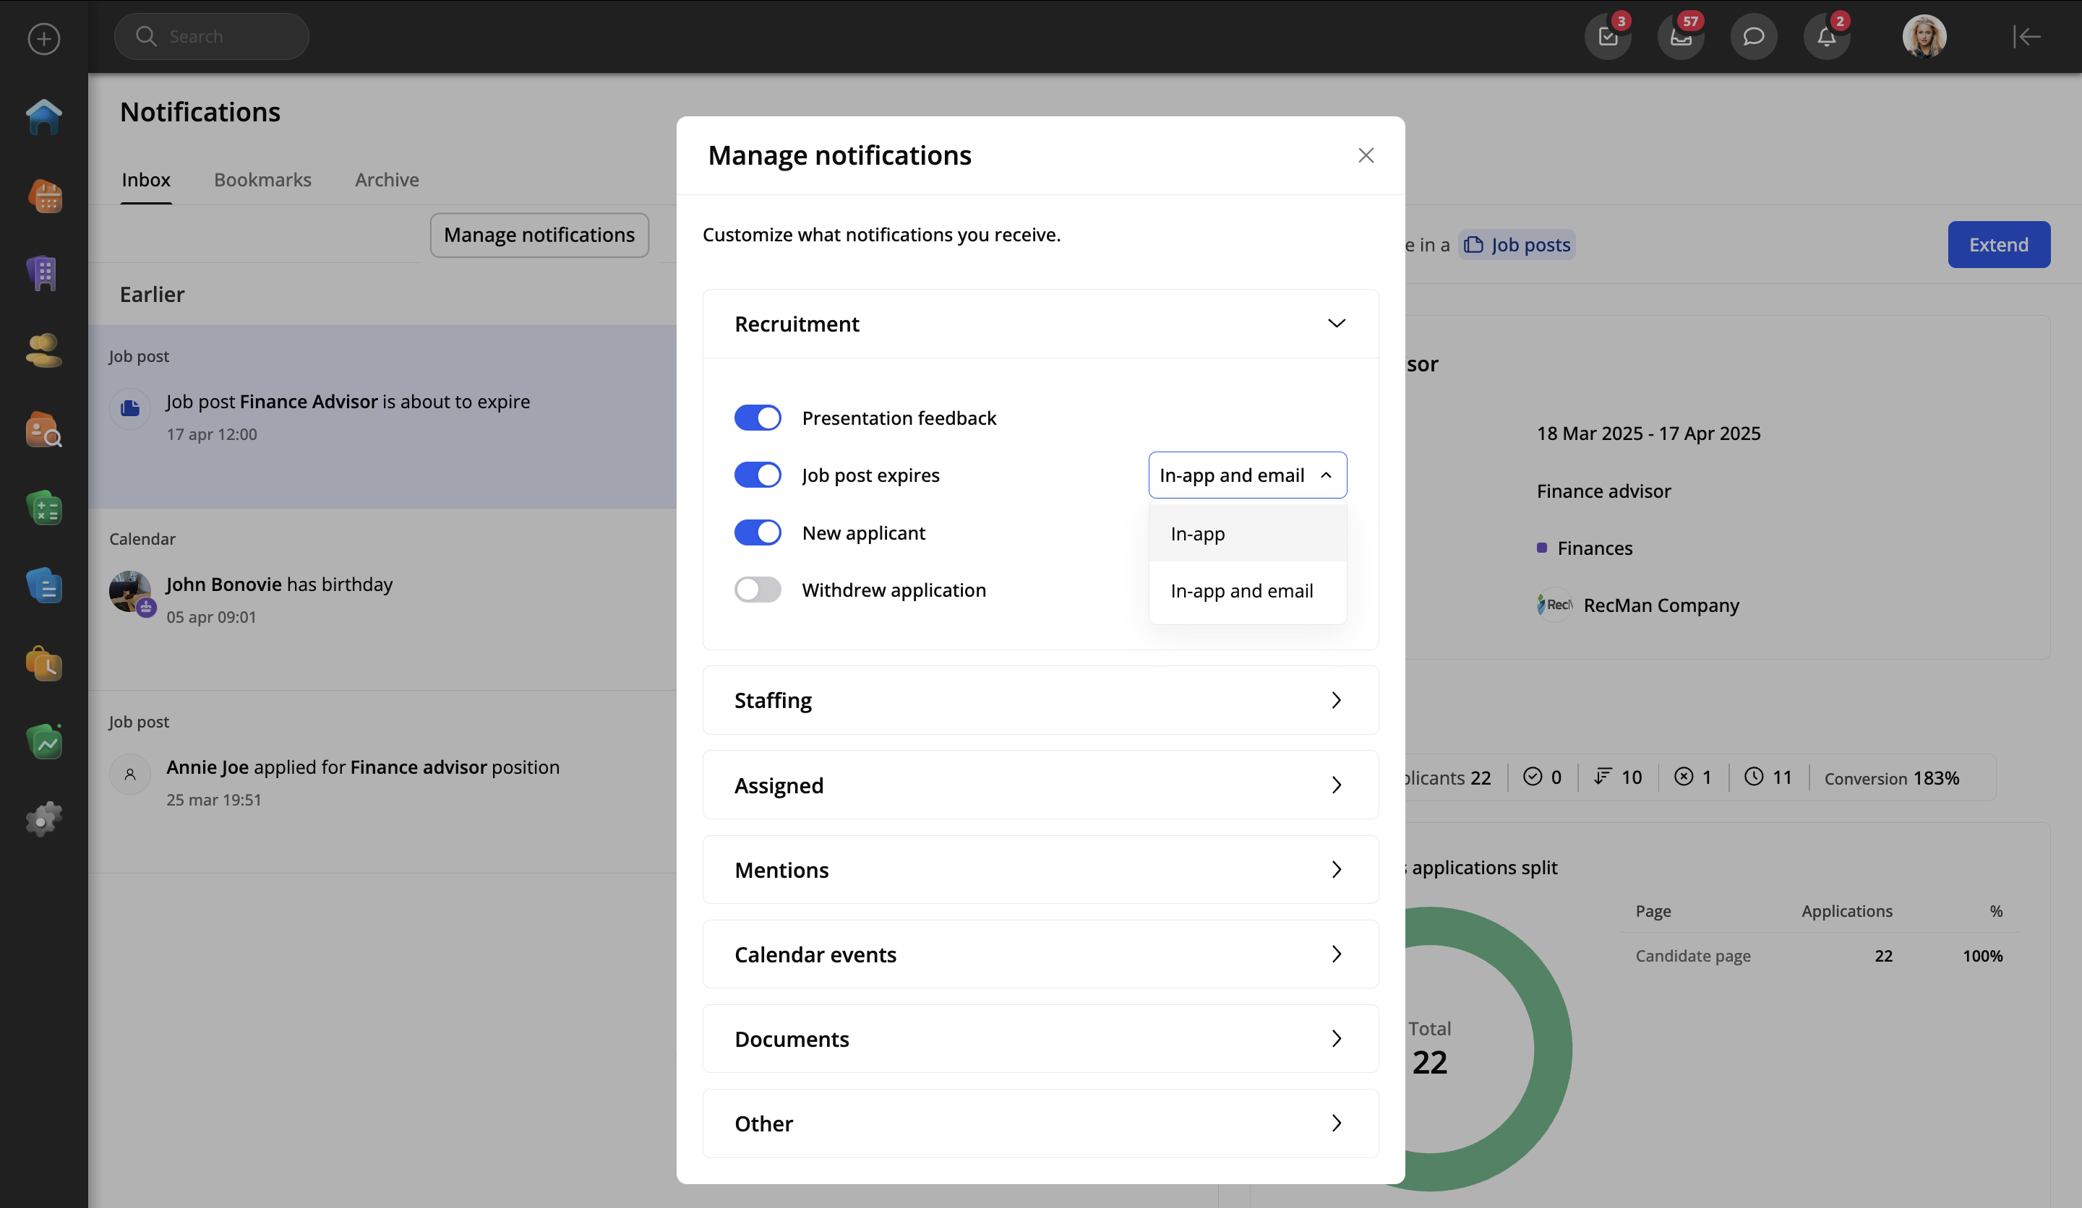
Task: Click the home icon in sidebar
Action: pos(44,117)
